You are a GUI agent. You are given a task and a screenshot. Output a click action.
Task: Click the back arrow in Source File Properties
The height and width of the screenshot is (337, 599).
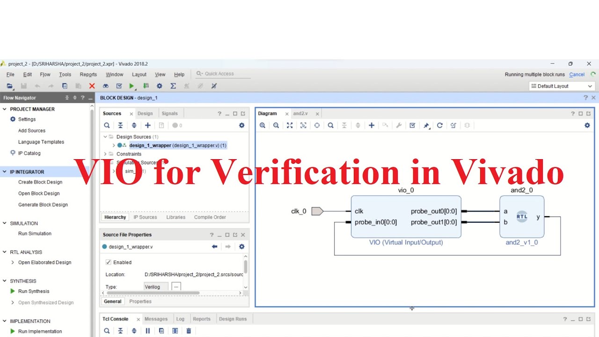click(x=214, y=247)
